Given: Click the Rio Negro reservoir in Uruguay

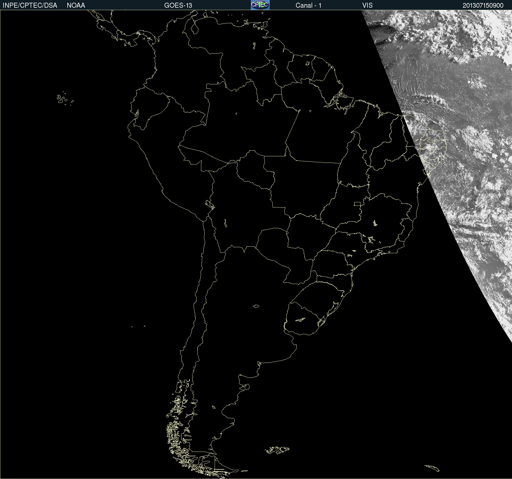Looking at the screenshot, I should [300, 319].
